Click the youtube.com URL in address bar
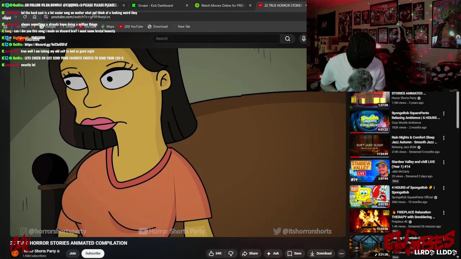The image size is (461, 259). (81, 17)
